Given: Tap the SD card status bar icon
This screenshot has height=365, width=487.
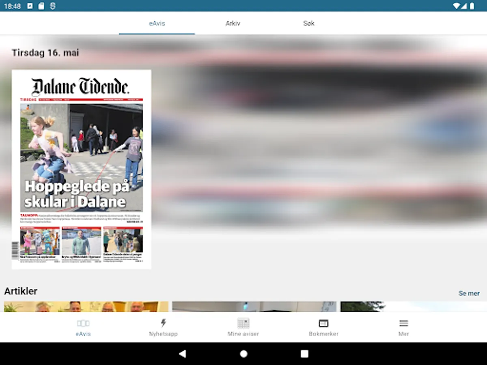Looking at the screenshot, I should (x=41, y=6).
